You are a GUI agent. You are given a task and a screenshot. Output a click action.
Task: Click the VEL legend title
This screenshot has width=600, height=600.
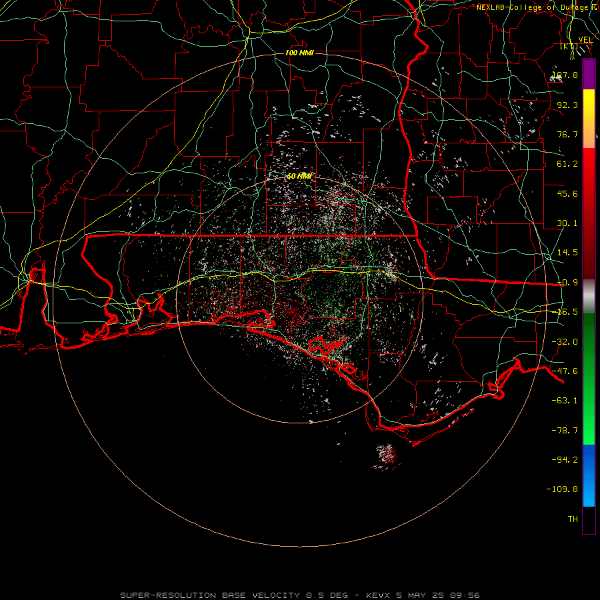[585, 40]
